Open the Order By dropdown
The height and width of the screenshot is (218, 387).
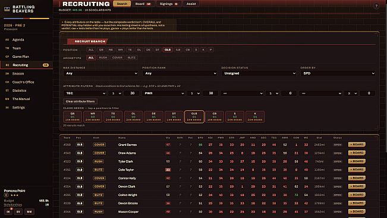point(338,73)
